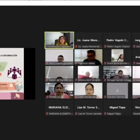
Task: Select Enrique Carrillo Gómez video tile
Action: tap(117, 74)
